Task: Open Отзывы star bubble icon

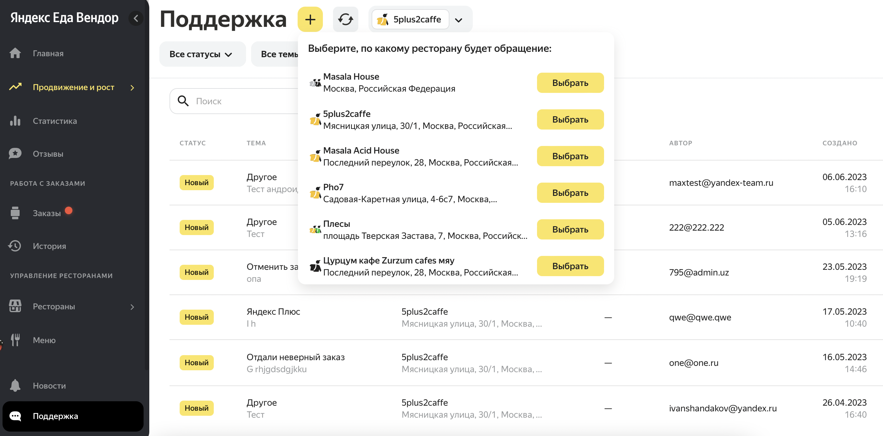Action: [15, 154]
